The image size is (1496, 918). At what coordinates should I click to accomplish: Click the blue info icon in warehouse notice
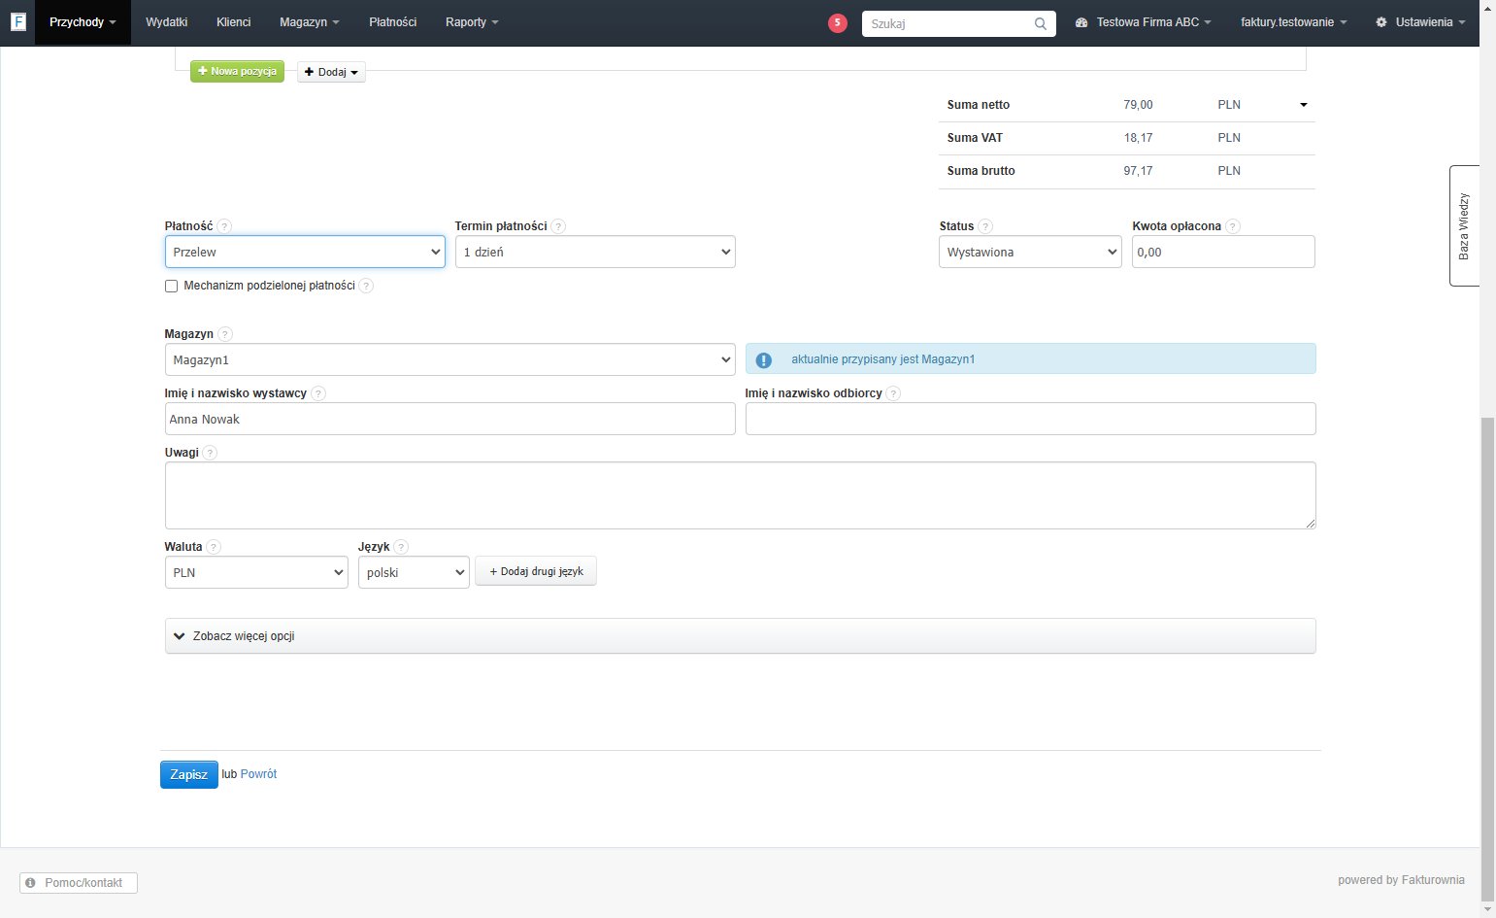764,359
